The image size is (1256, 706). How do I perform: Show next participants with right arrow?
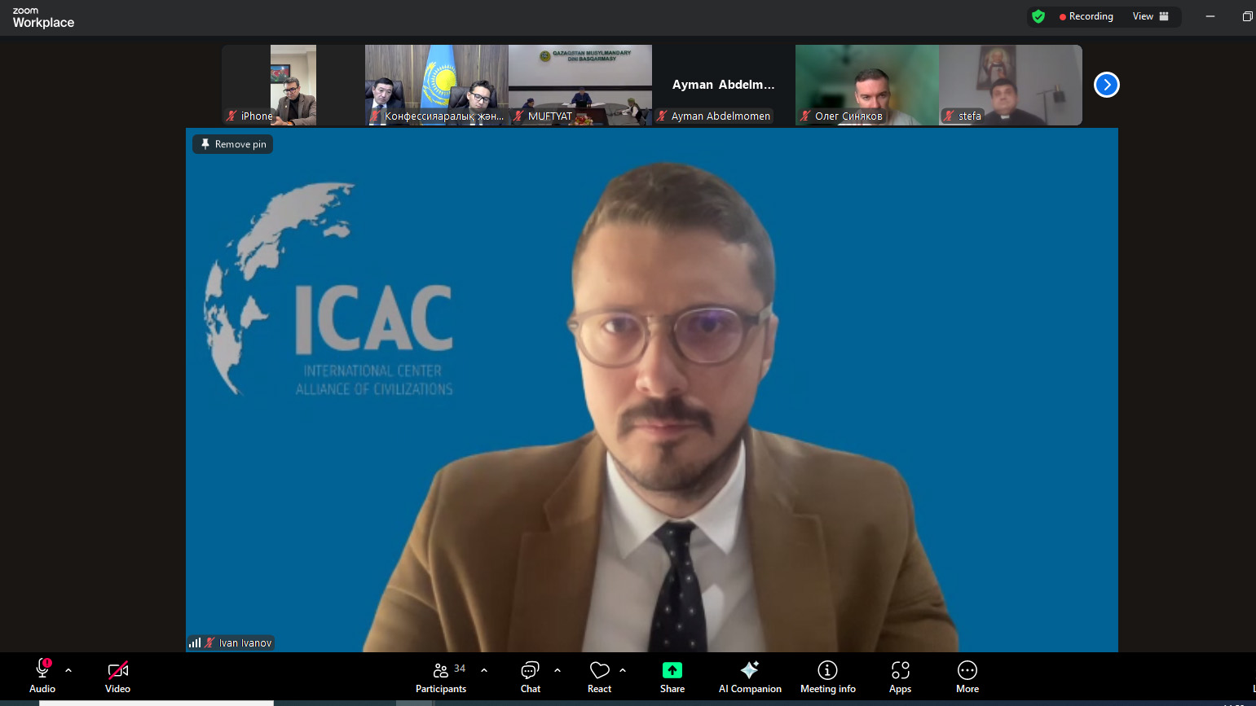point(1106,85)
